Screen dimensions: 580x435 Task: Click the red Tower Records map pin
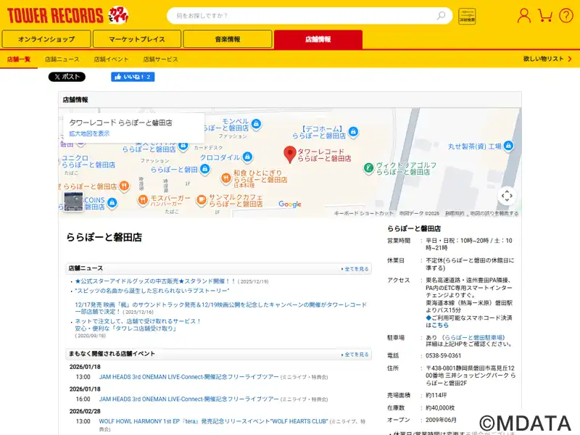click(x=289, y=154)
